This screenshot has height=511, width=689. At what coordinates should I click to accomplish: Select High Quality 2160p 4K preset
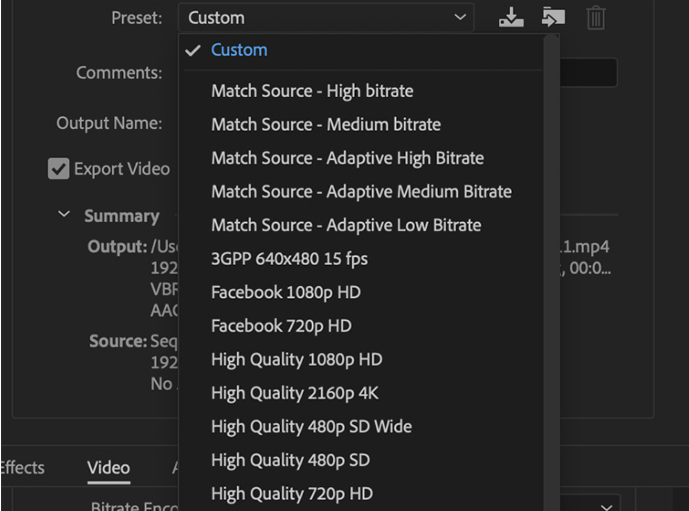click(x=295, y=393)
